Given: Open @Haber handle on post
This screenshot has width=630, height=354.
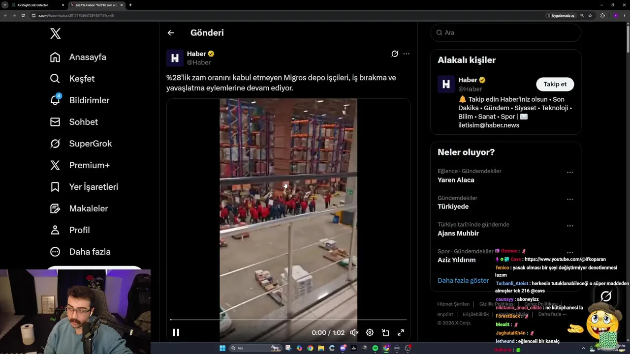Looking at the screenshot, I should tap(199, 62).
